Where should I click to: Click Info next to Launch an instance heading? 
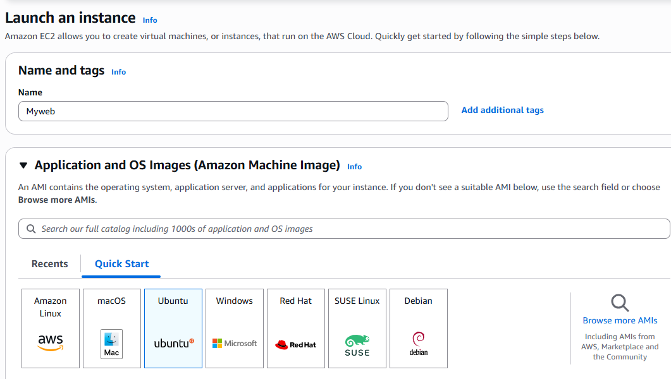click(x=150, y=20)
